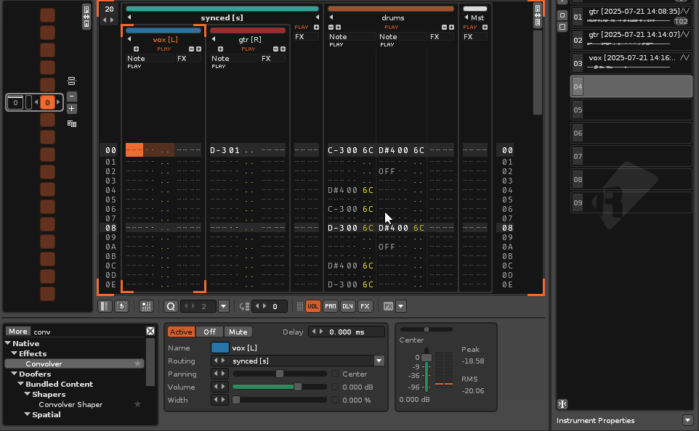The width and height of the screenshot is (699, 431).
Task: Open the Routing dropdown showing synced [s]
Action: [x=379, y=361]
